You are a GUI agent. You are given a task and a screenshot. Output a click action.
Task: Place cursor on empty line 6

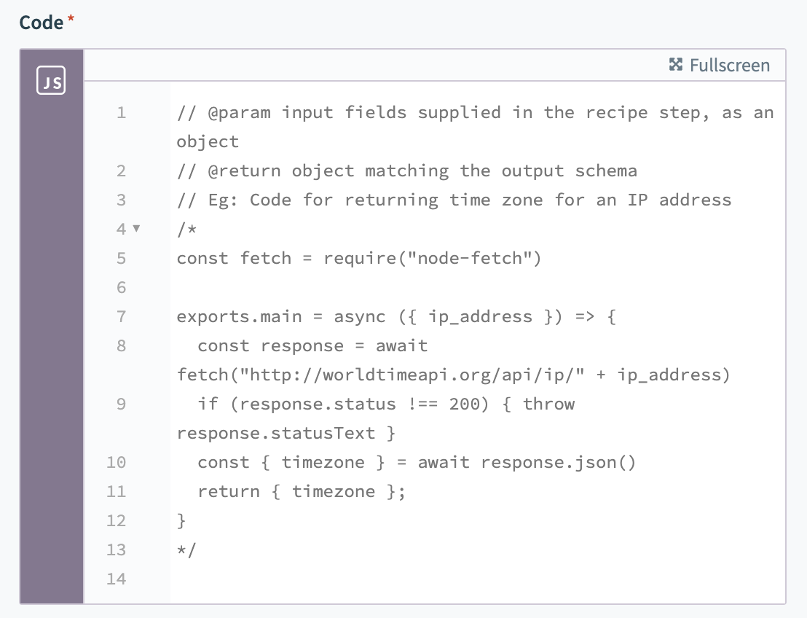pyautogui.click(x=437, y=287)
